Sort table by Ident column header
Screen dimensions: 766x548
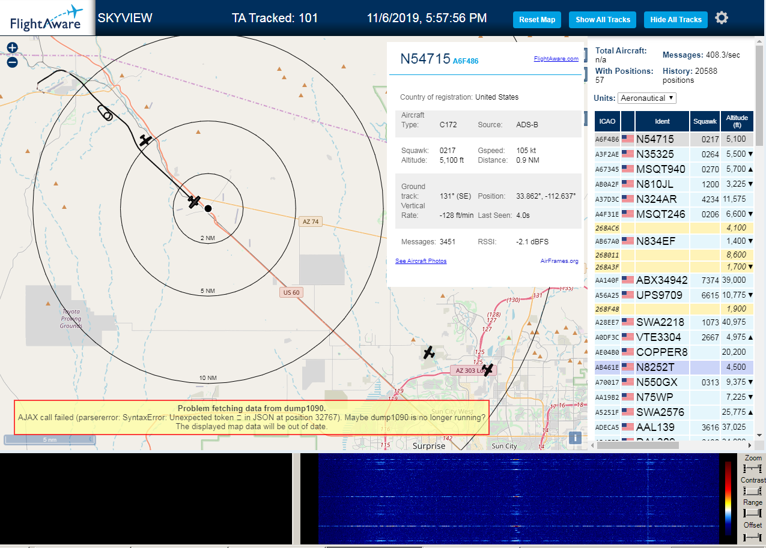click(662, 121)
